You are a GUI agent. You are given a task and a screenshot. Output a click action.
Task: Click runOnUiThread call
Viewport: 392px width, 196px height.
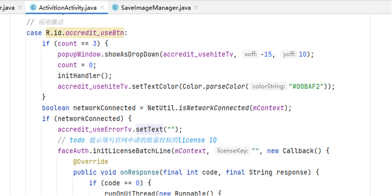coord(130,193)
